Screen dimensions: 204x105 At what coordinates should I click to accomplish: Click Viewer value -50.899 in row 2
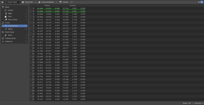coord(40,14)
